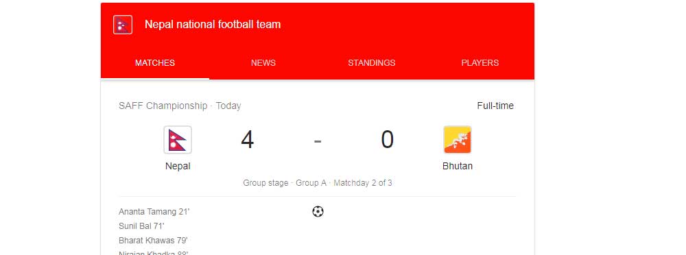The image size is (686, 255).
Task: Click Nepal's score of 4
Action: pos(247,140)
